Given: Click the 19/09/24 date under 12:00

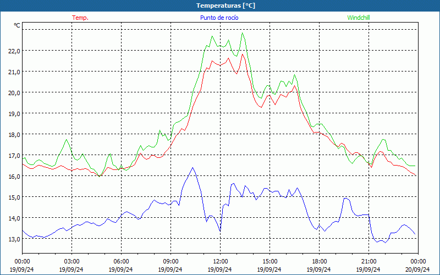Looking at the screenshot, I should point(219,269).
